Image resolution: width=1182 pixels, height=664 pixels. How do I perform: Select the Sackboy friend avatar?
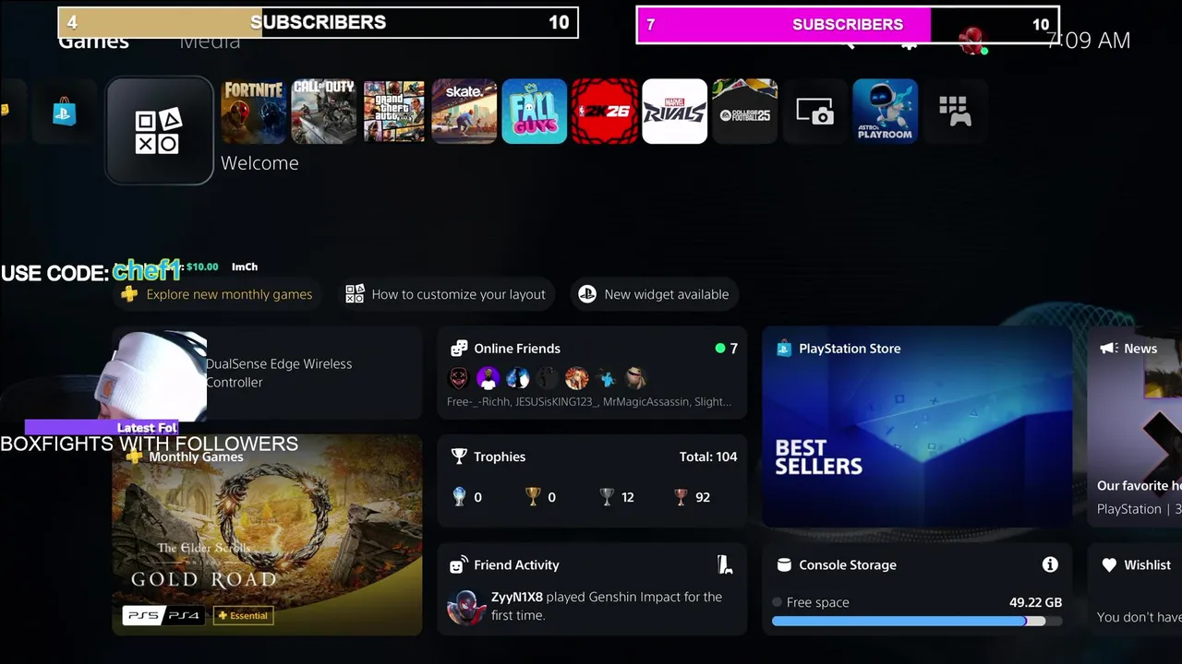tap(636, 377)
